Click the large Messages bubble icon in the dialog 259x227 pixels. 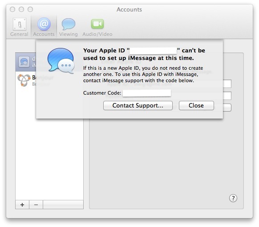pyautogui.click(x=61, y=61)
